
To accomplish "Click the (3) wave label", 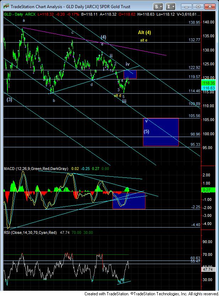I will 10,99.
